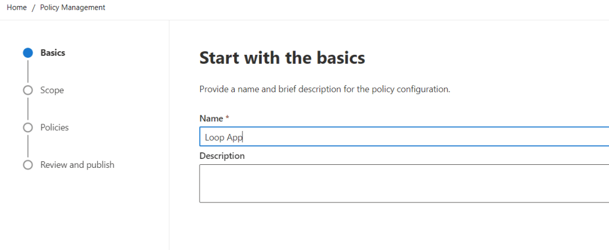Open the Policy Management breadcrumb
This screenshot has width=609, height=250.
73,8
